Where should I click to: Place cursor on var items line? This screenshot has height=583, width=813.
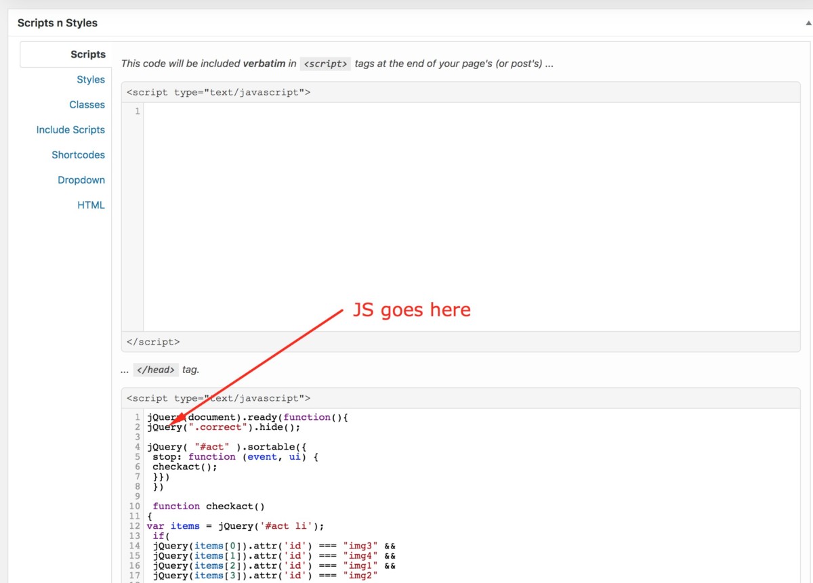[235, 526]
